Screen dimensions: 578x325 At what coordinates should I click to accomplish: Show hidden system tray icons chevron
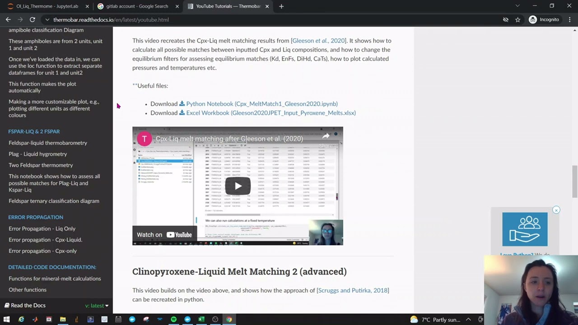468,320
